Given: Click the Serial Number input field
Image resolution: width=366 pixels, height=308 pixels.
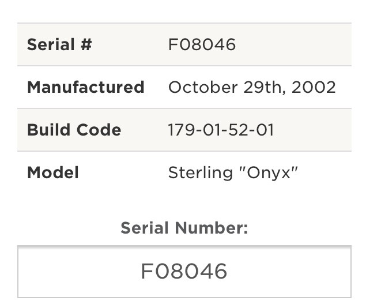Looking at the screenshot, I should [x=184, y=272].
